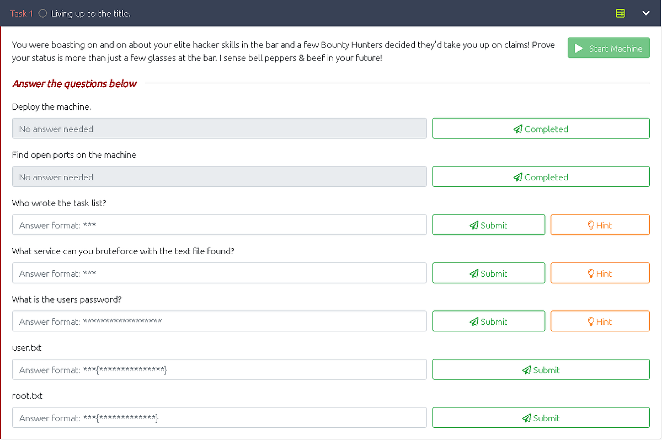Click the paper plane icon on the root.txt Submit
Image resolution: width=662 pixels, height=440 pixels.
click(526, 417)
